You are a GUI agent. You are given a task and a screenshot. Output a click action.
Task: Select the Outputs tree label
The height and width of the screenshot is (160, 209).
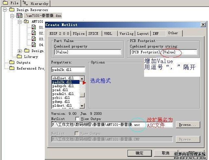click(23, 62)
